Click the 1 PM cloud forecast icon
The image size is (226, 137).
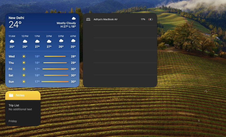click(37, 41)
